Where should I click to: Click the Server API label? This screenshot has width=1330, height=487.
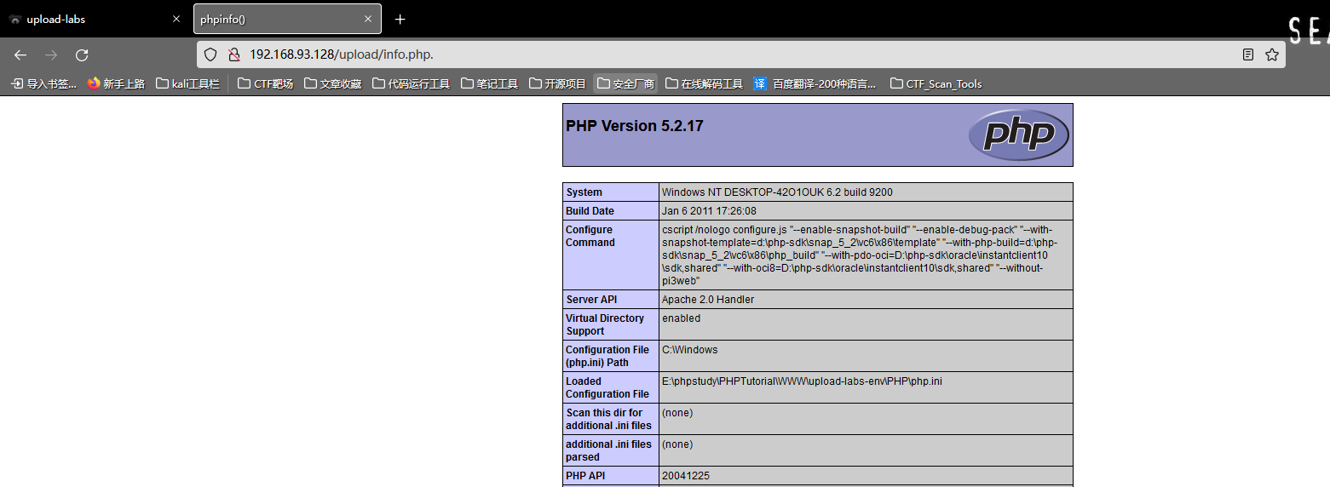tap(591, 300)
